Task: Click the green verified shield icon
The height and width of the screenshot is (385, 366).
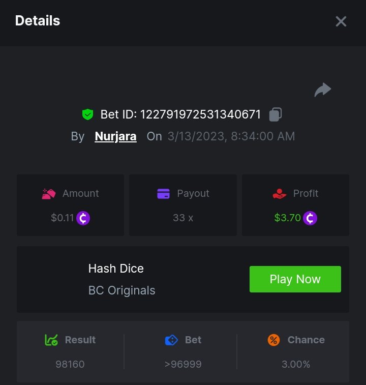Action: (x=88, y=114)
